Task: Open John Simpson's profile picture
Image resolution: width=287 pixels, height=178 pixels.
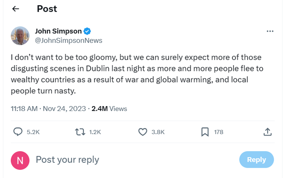Action: [x=20, y=36]
